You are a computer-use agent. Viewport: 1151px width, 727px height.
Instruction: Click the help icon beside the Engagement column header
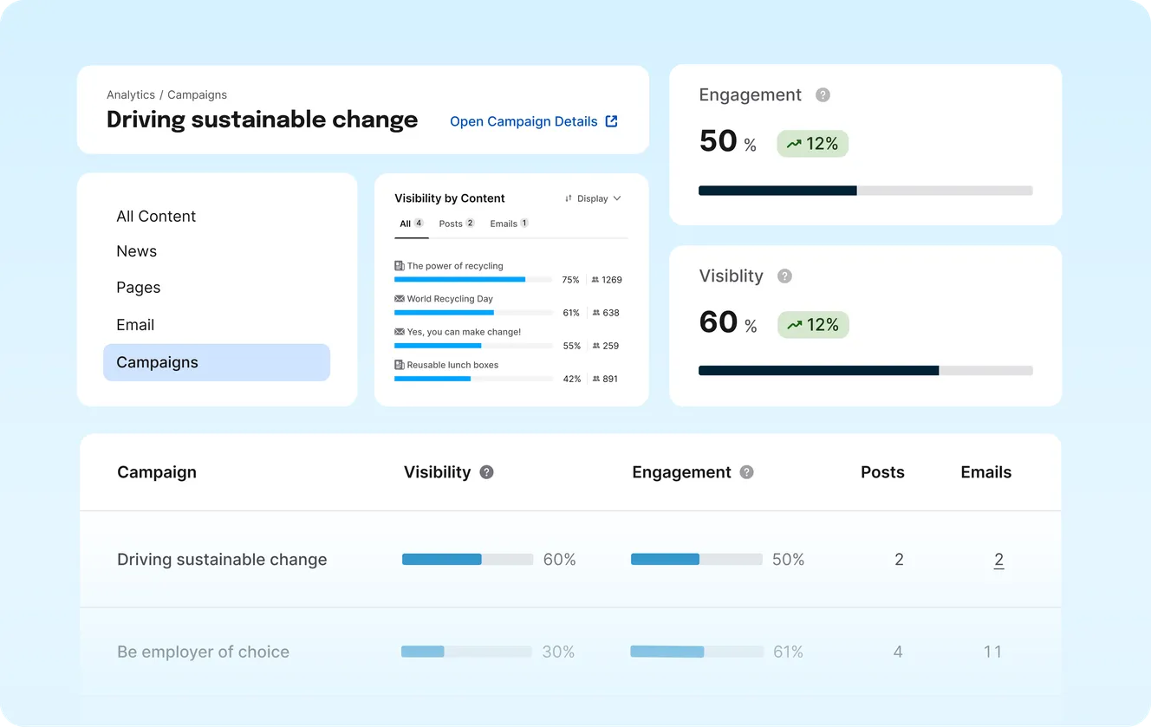click(746, 472)
